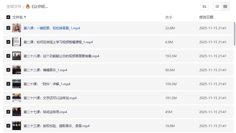Screen dimensions: 236x133
Task: Click the 文件名 column header
Action: (x=17, y=17)
